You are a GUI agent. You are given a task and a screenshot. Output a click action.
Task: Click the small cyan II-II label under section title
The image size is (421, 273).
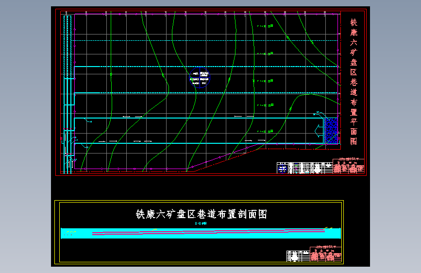point(201,223)
